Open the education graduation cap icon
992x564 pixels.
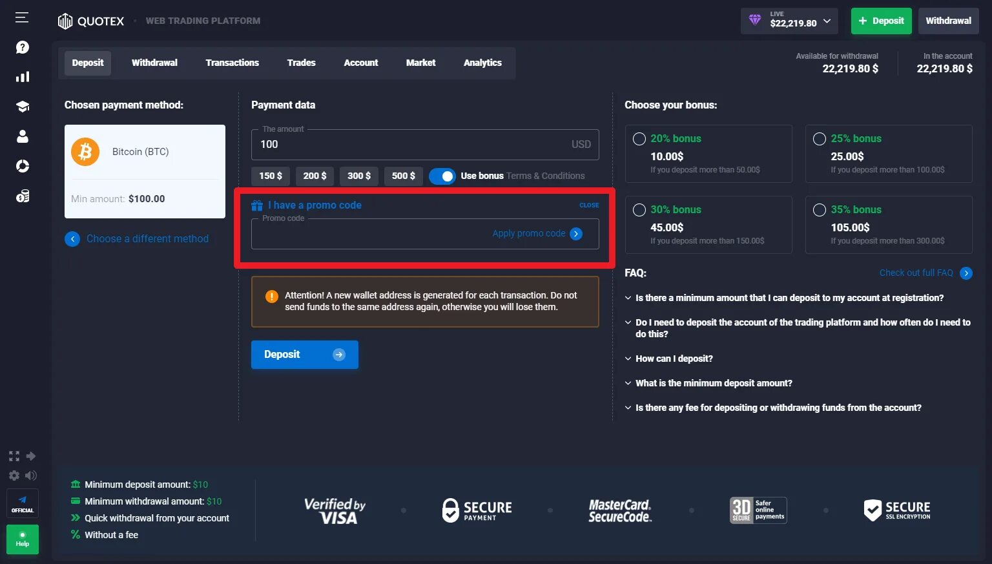coord(22,107)
